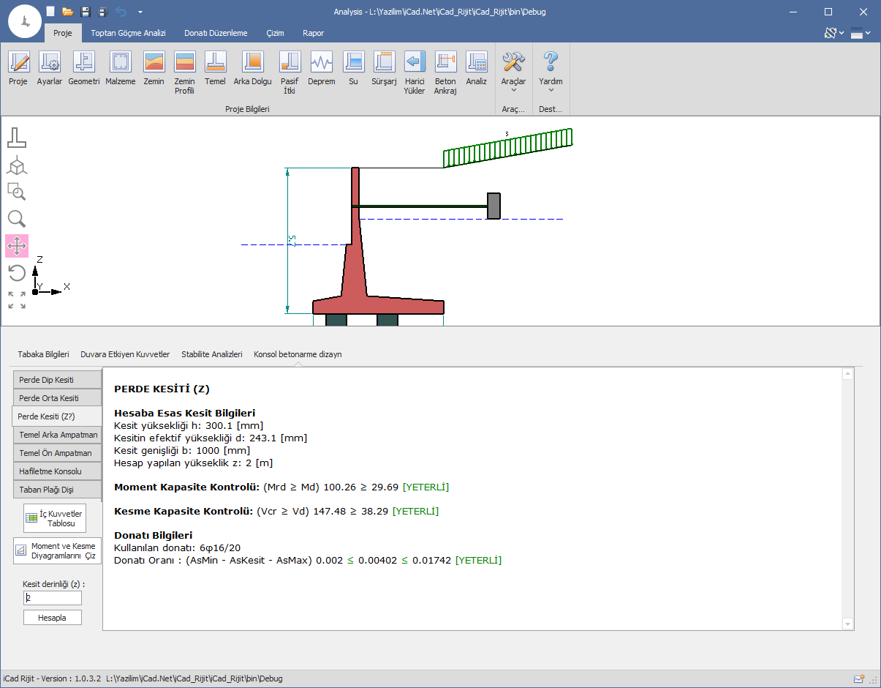Select Taban Plağı Dişi side tab
881x688 pixels.
pyautogui.click(x=57, y=490)
